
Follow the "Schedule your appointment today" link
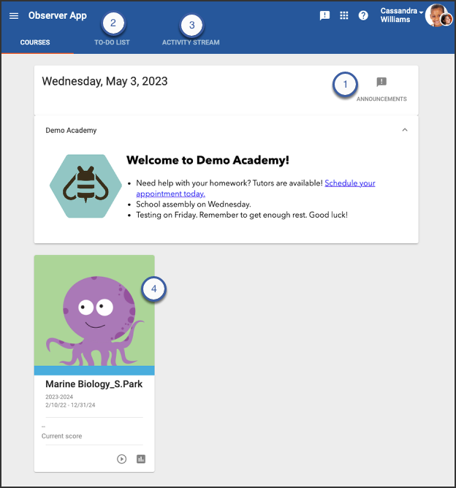[349, 183]
